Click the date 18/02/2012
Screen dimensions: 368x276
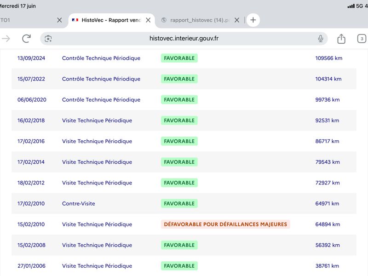pyautogui.click(x=31, y=183)
